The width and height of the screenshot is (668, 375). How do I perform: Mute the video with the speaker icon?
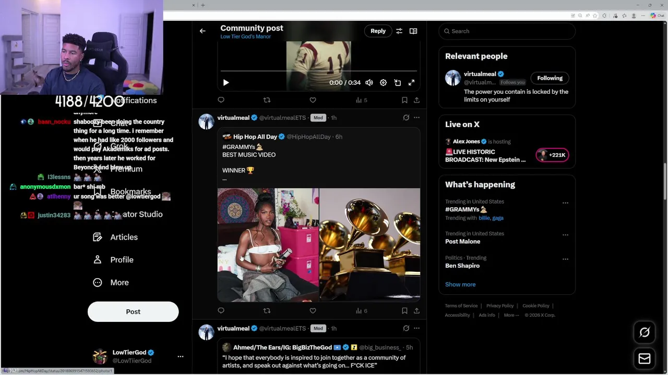[369, 83]
